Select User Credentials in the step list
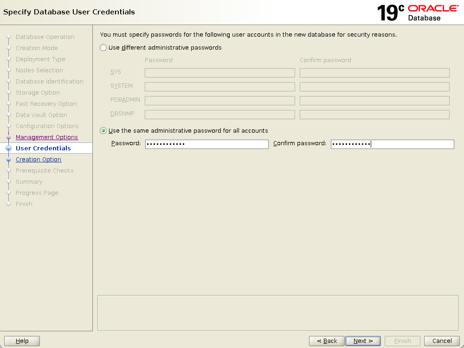The height and width of the screenshot is (348, 464). tap(43, 148)
